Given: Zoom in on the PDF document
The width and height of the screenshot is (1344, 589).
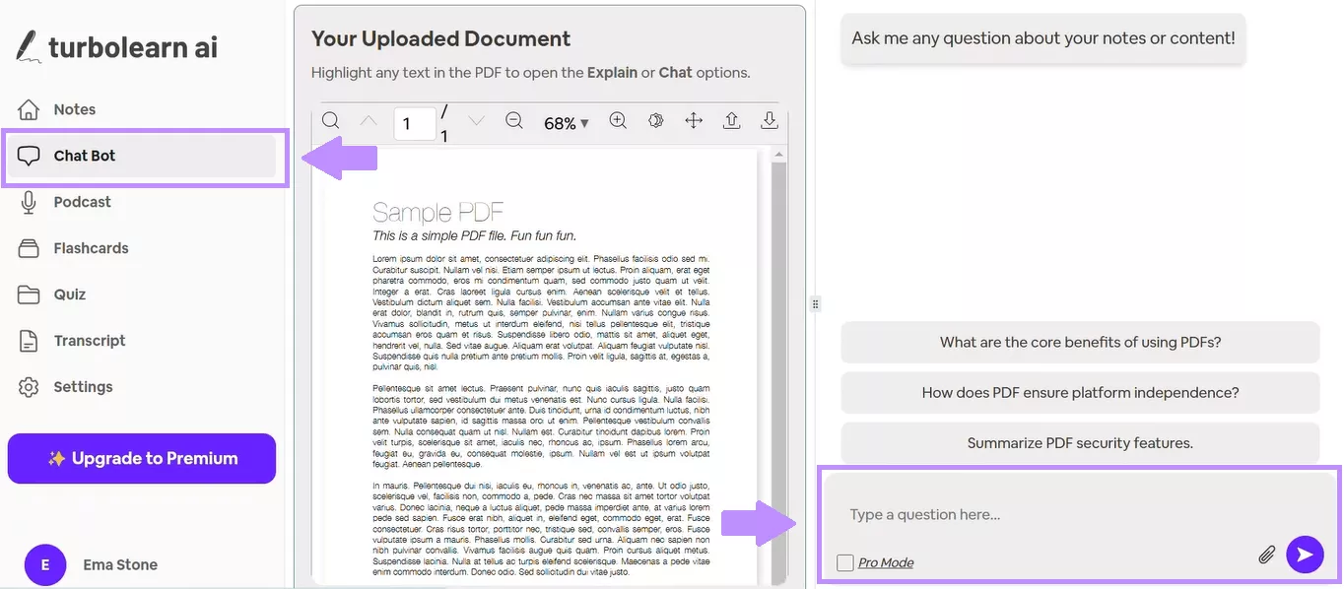Looking at the screenshot, I should click(618, 120).
